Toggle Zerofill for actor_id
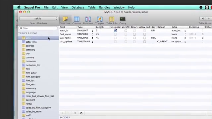Screen dimensions: 212x119 126,31
